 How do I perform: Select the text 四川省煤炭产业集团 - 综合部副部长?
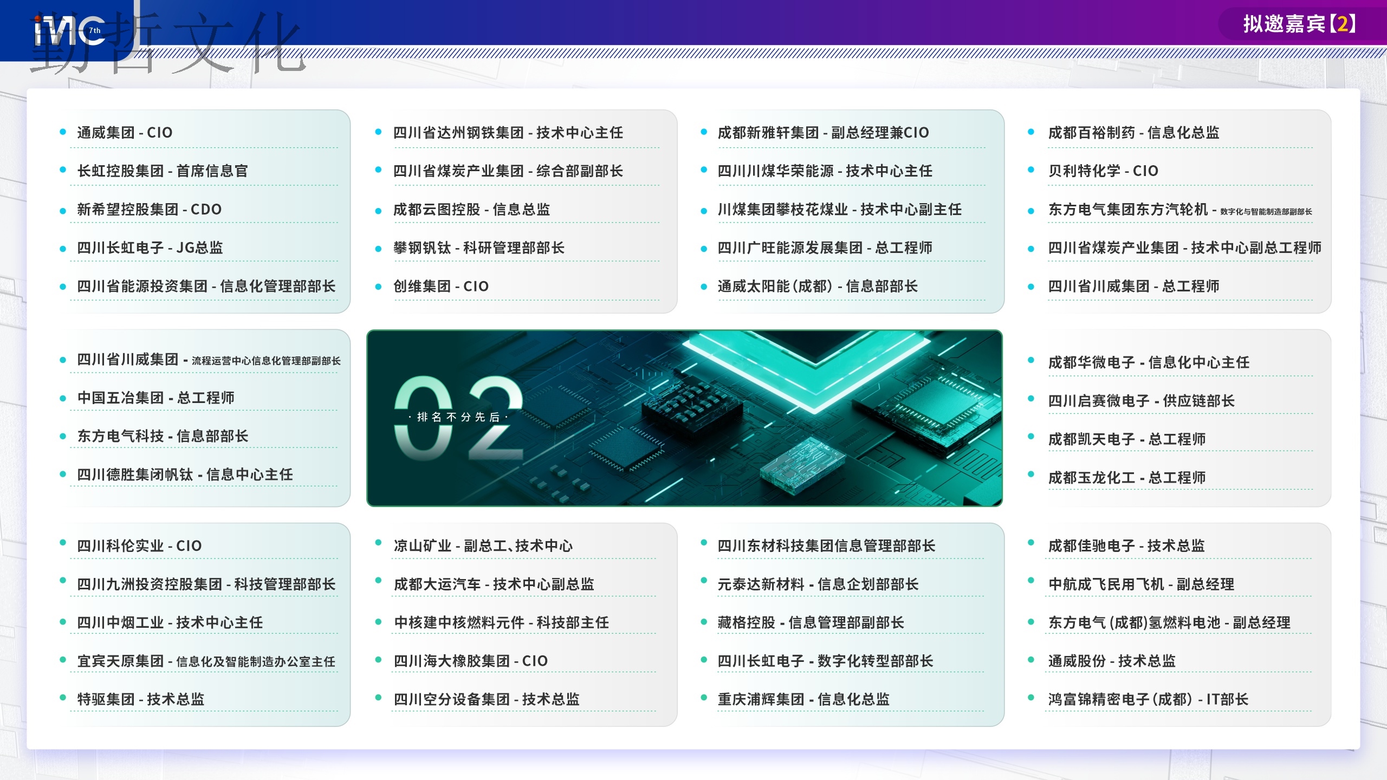[x=508, y=171]
